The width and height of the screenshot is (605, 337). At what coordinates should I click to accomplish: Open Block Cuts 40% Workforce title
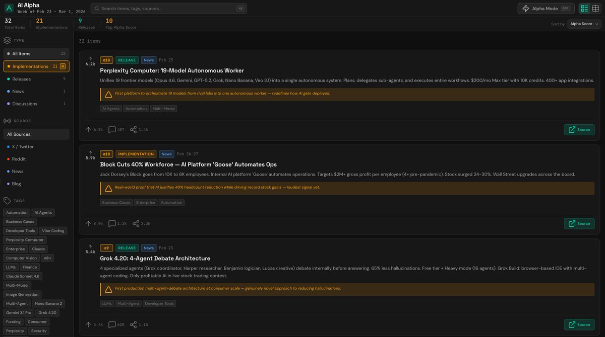coord(189,164)
